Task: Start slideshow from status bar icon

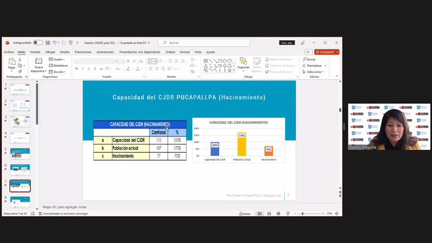Action: point(288,214)
